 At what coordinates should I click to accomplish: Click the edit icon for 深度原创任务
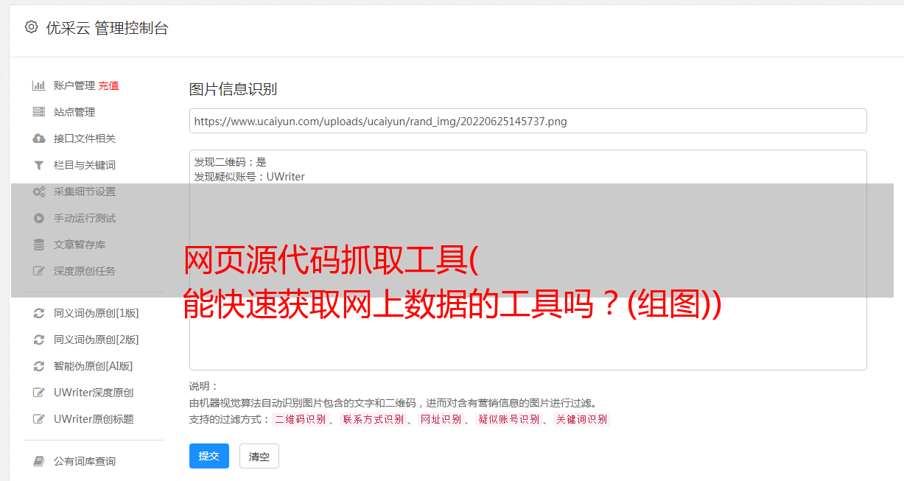click(x=39, y=271)
